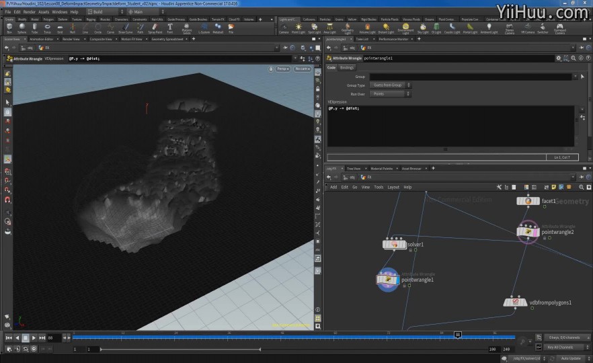593x363 pixels.
Task: Select the Line shelf tool
Action: (85, 28)
